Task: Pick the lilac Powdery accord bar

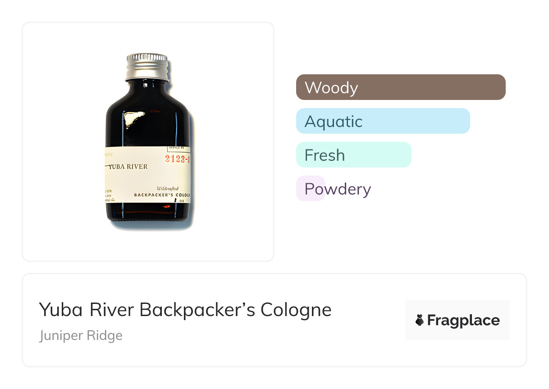Action: pyautogui.click(x=311, y=188)
